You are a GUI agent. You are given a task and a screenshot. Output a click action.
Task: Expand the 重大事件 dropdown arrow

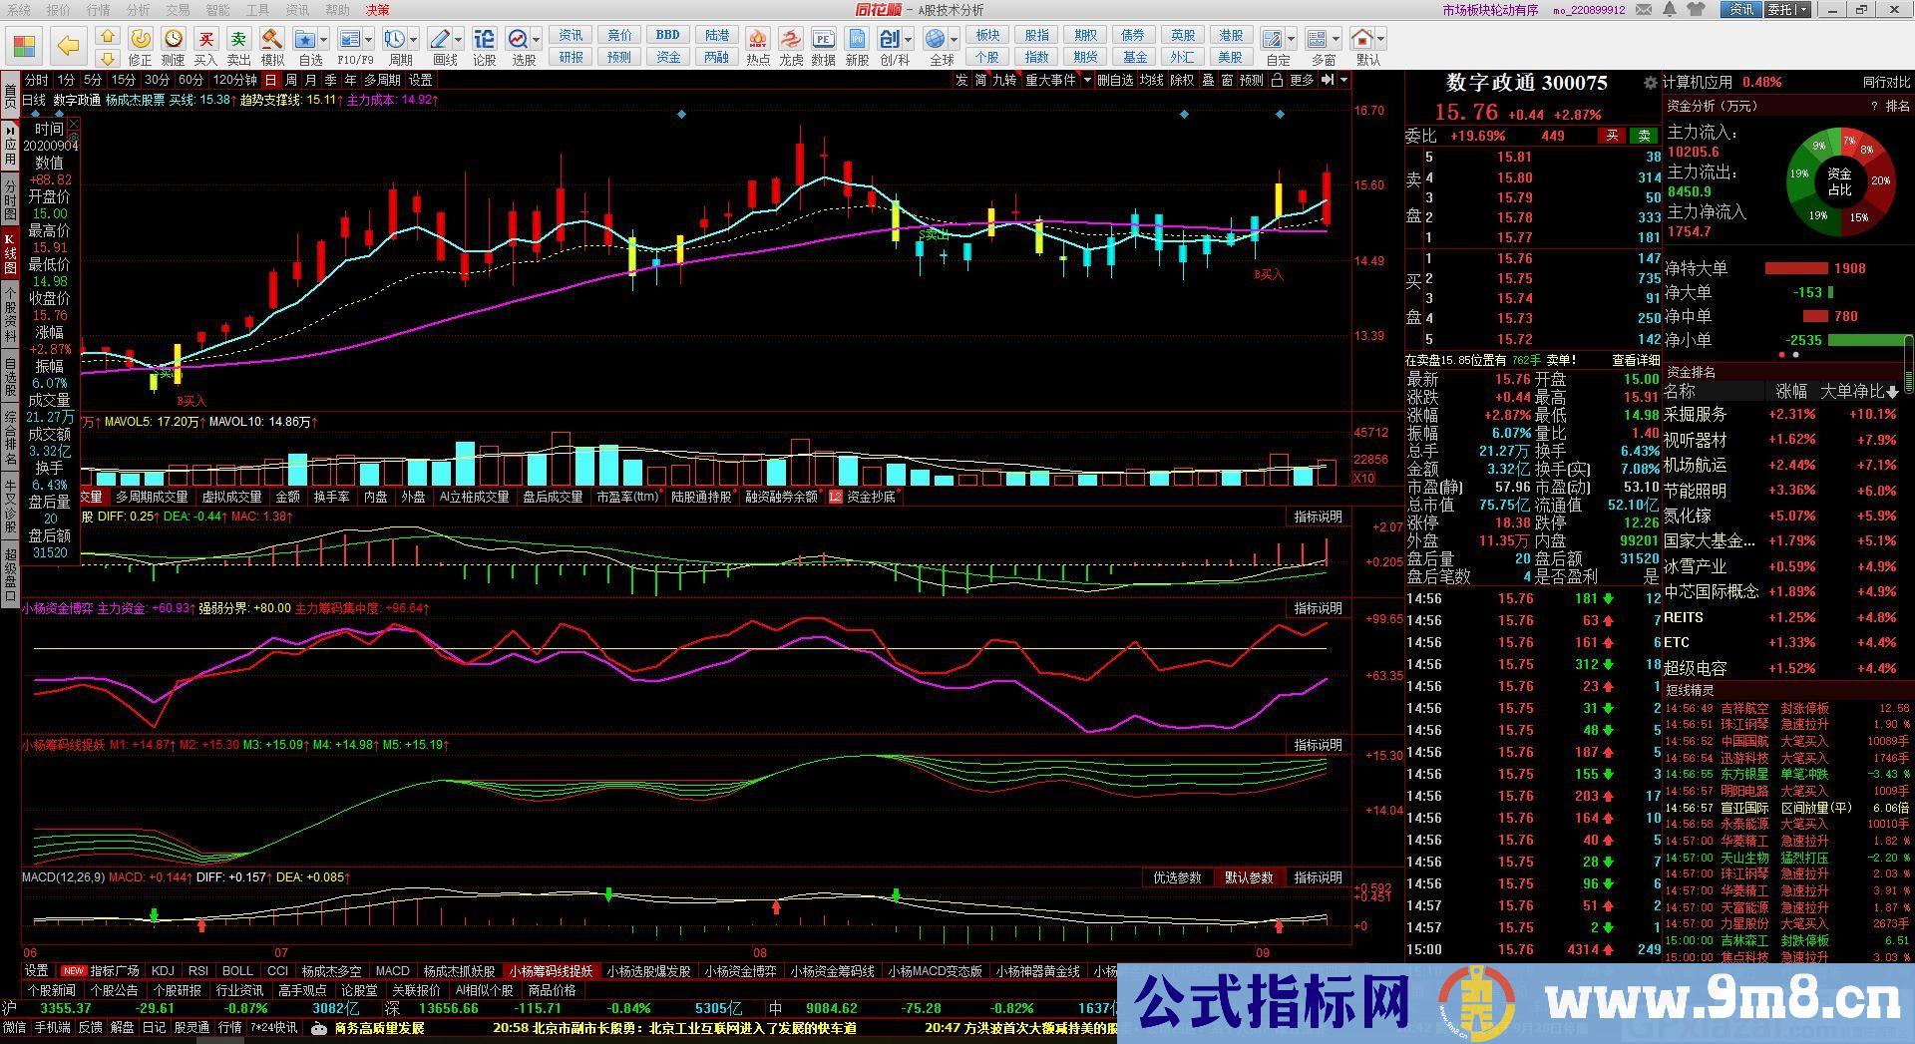tap(1085, 80)
